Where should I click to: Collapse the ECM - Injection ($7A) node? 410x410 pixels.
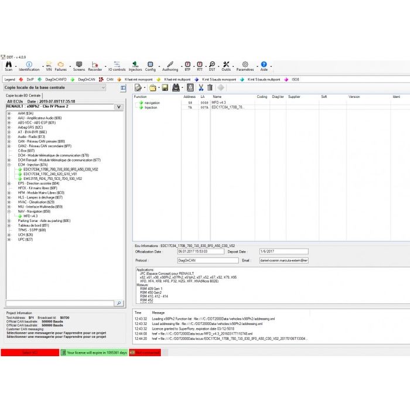(9, 165)
